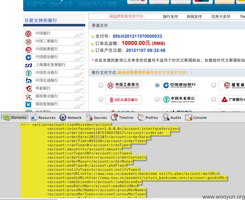
Task: Open the Resources panel icon
Action: [34, 117]
